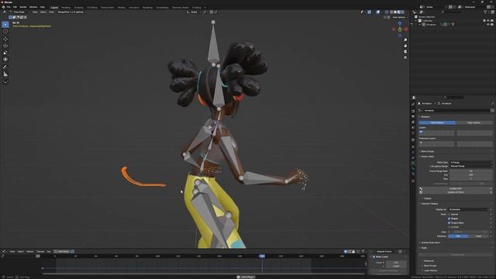
Task: Click the Rest Position button
Action: 474,122
